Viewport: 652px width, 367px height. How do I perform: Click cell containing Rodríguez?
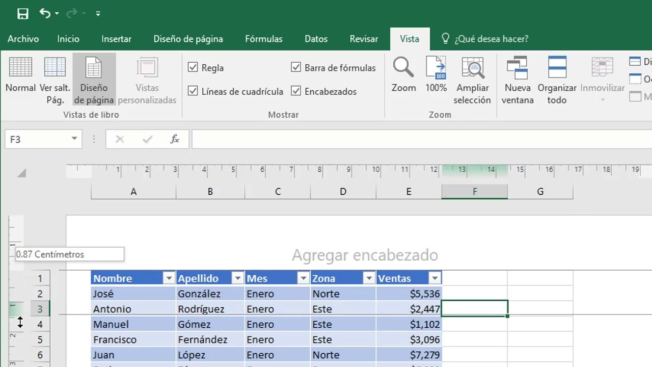[x=210, y=309]
